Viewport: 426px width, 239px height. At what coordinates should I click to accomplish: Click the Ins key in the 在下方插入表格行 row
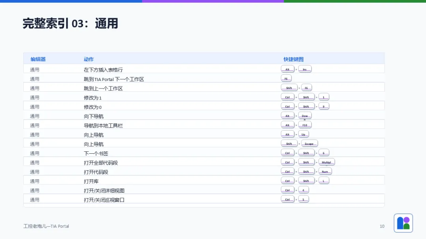tap(305, 69)
